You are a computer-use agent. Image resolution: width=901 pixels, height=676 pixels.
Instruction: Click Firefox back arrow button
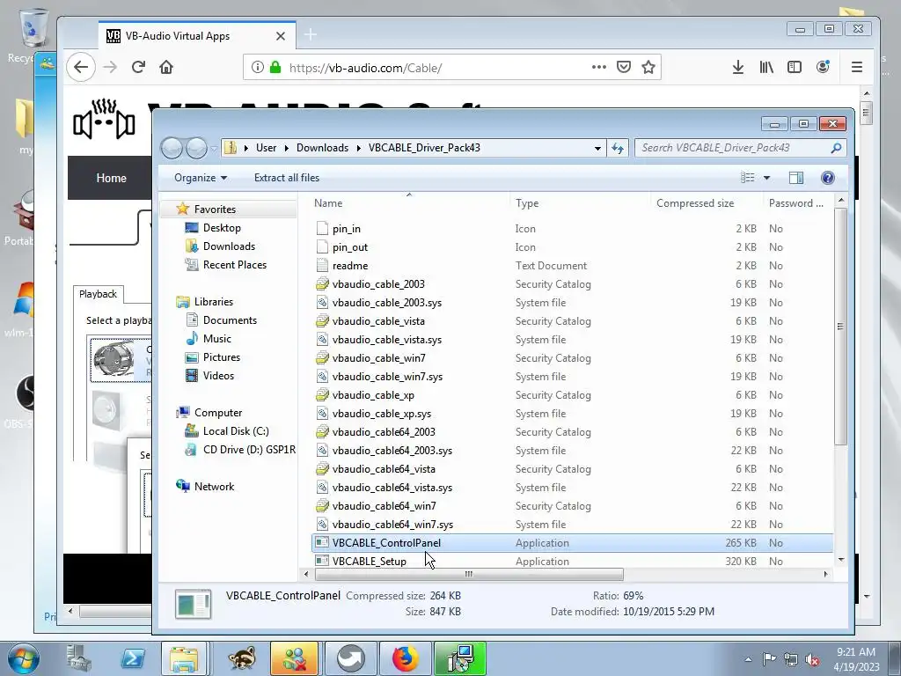(81, 67)
